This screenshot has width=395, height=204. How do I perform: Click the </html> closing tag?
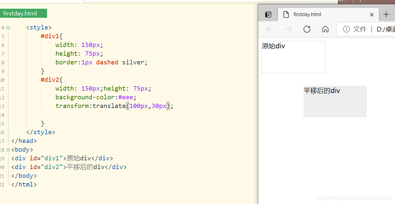[x=24, y=185]
